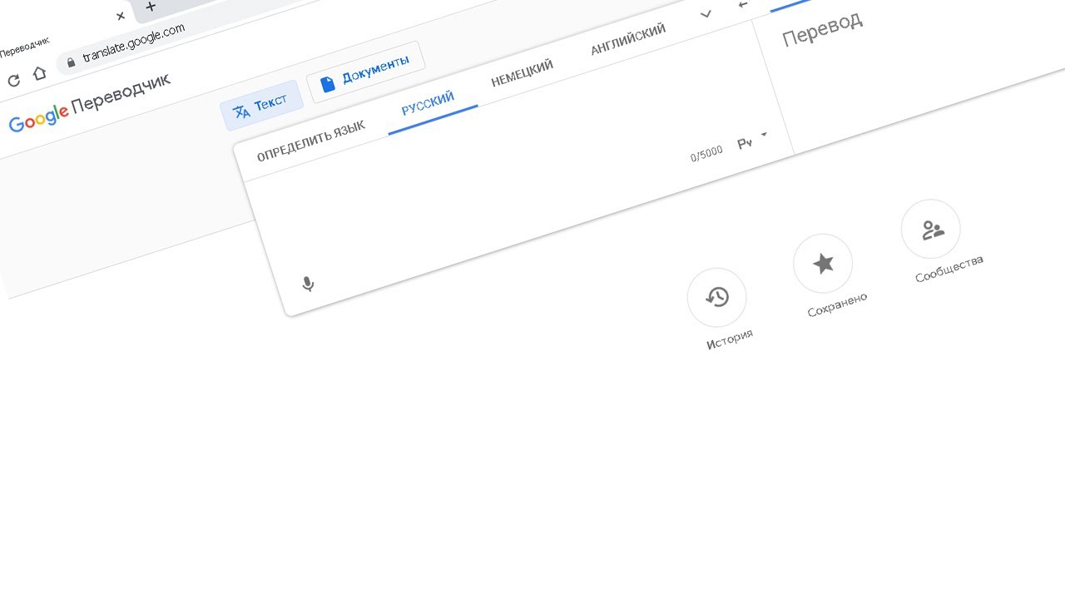Screen dimensions: 1065x599
Task: Open the Ру keyboard input dropdown
Action: (752, 141)
